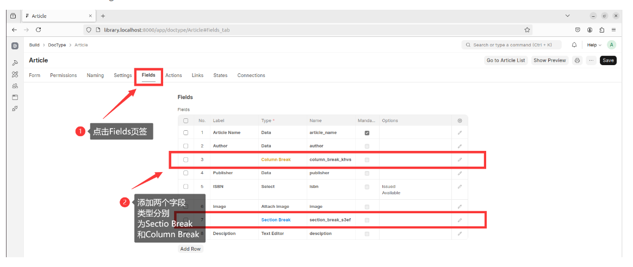Open Type dropdown showing Column Break
Image resolution: width=633 pixels, height=267 pixels.
coord(283,160)
